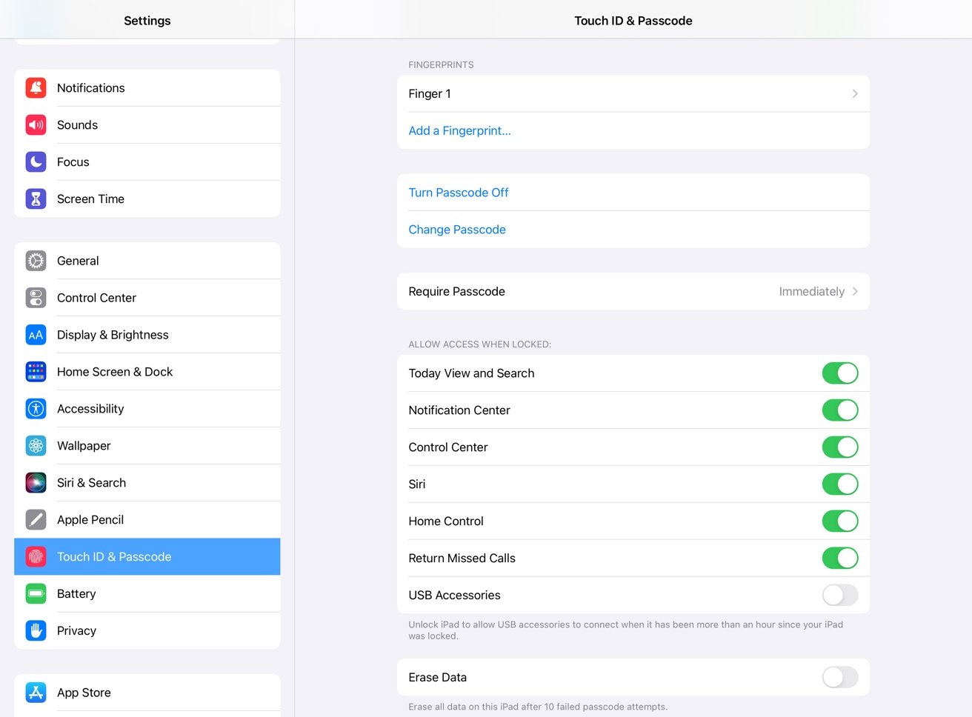
Task: Turn on the Erase Data toggle
Action: click(839, 677)
